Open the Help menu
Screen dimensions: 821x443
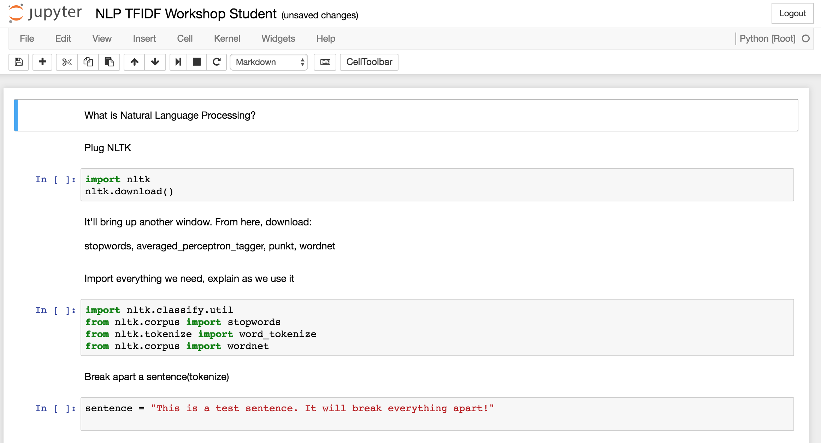coord(326,39)
